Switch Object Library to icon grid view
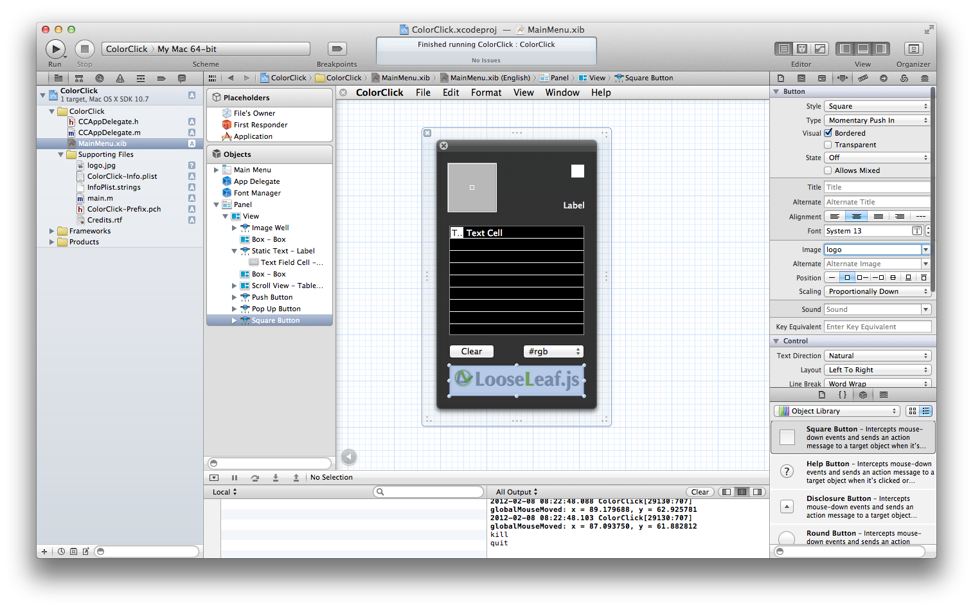The width and height of the screenshot is (973, 609). pyautogui.click(x=913, y=411)
